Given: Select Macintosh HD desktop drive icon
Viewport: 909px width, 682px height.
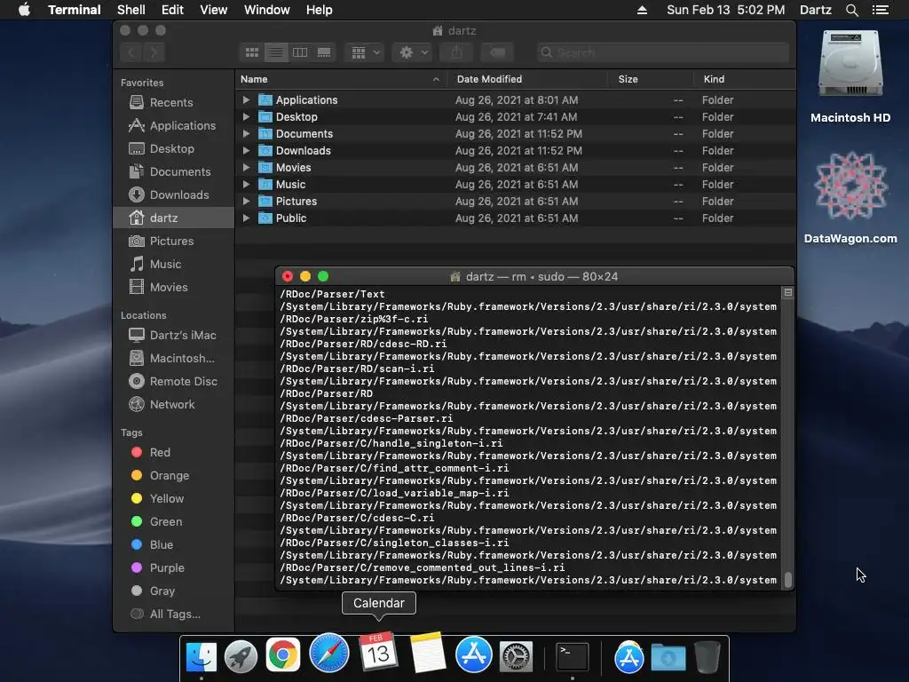Looking at the screenshot, I should 850,64.
